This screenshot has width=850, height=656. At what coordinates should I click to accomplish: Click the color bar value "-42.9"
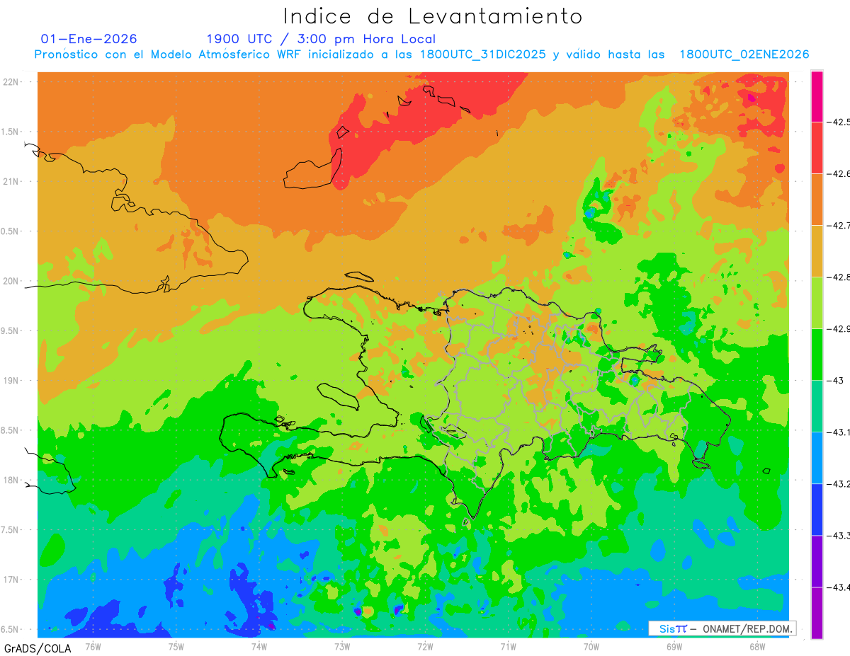839,329
